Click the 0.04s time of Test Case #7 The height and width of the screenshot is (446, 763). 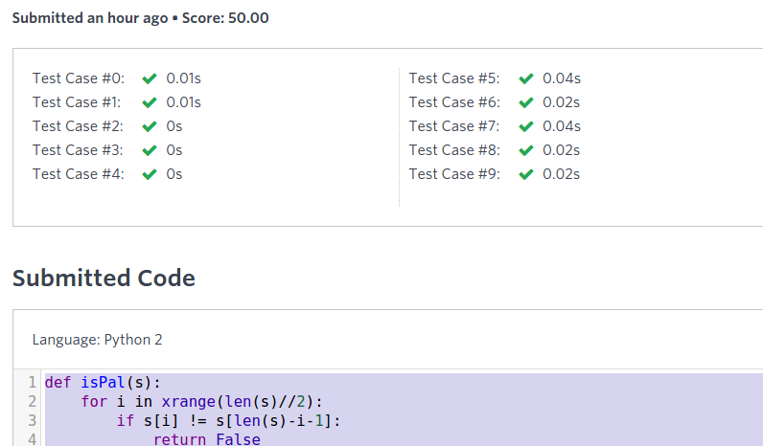(562, 126)
